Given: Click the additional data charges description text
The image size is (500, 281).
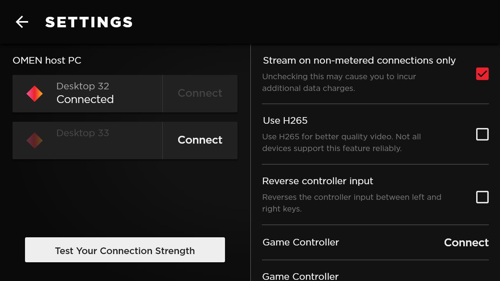Looking at the screenshot, I should [339, 82].
